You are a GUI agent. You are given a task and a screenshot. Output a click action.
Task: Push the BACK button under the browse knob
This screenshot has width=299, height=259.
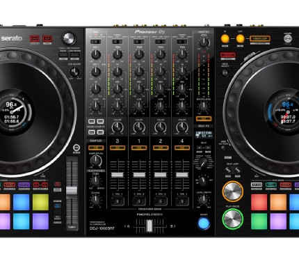tap(63, 55)
